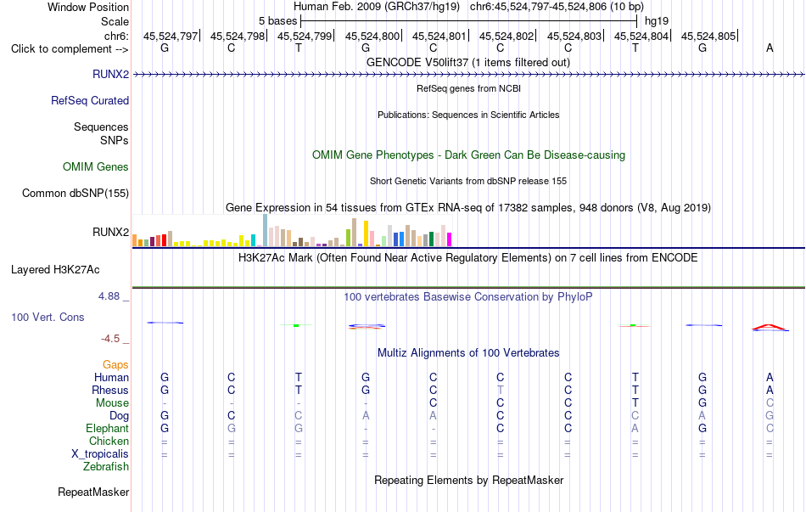
Task: Click the 'Click to complement -->' label
Action: [x=70, y=49]
